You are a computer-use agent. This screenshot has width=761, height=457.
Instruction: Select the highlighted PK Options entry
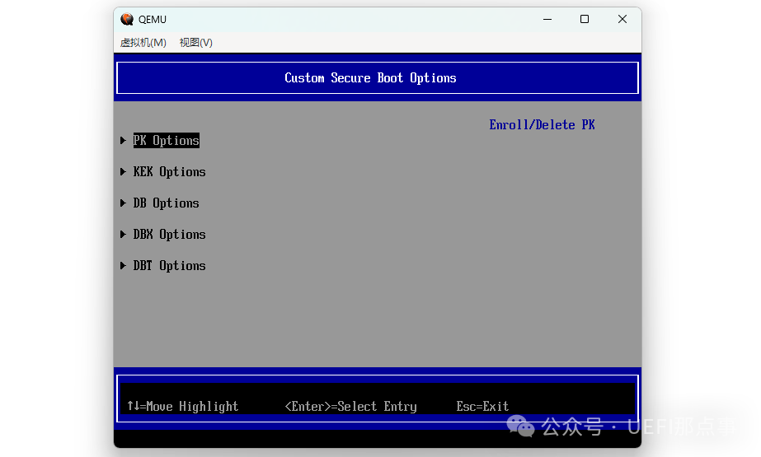(167, 141)
